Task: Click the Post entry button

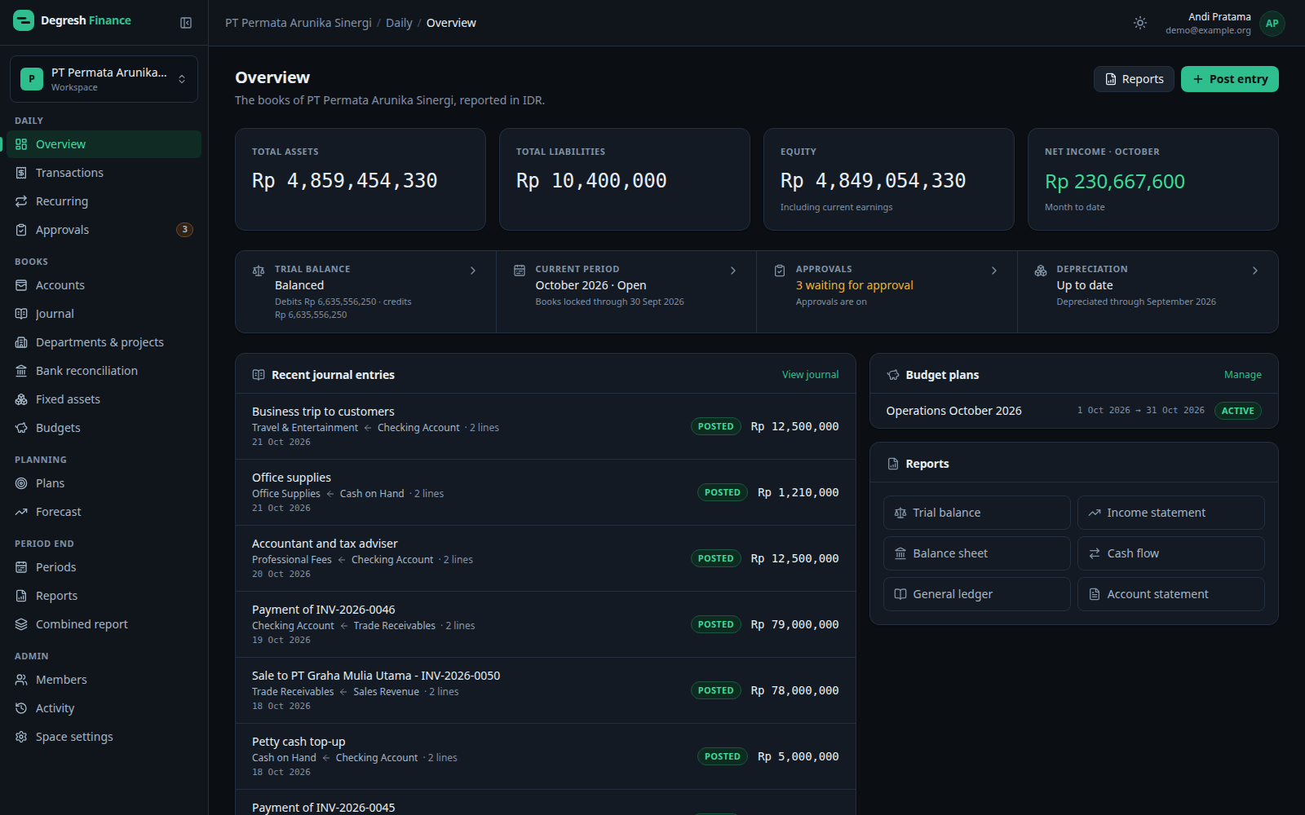Action: (1229, 79)
